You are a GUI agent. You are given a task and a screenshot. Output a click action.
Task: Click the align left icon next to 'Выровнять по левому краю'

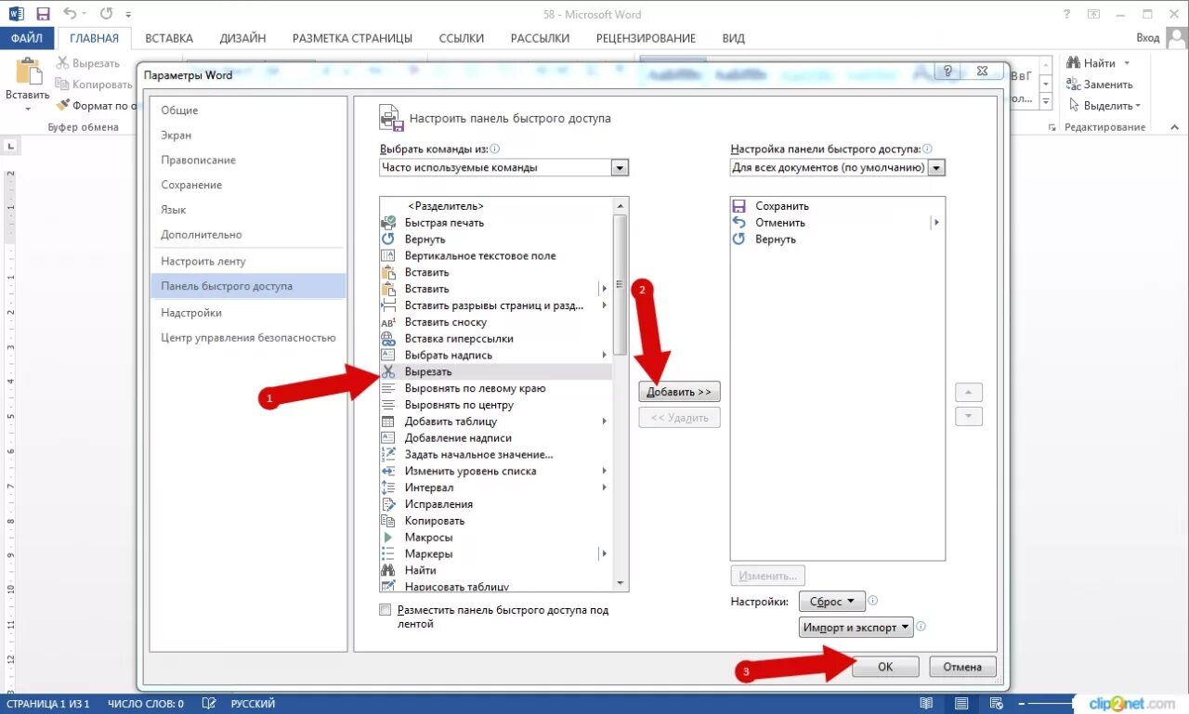tap(388, 389)
